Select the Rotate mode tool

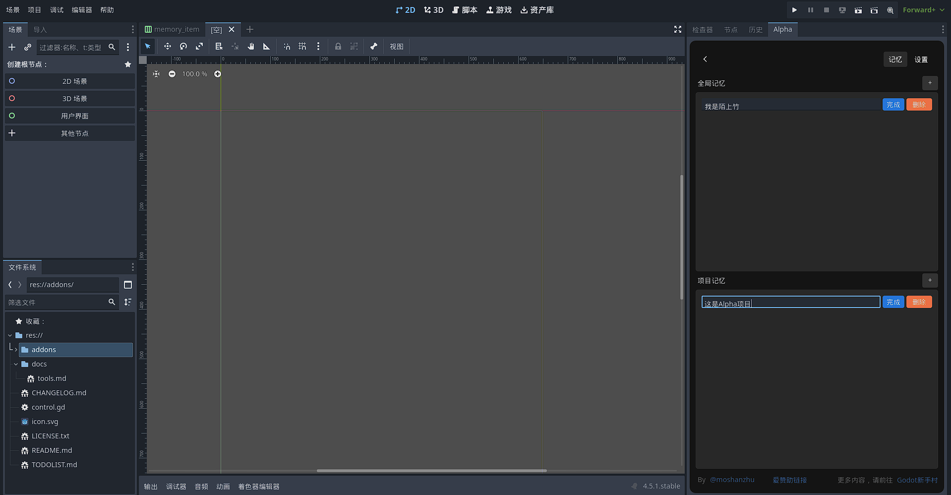point(183,47)
